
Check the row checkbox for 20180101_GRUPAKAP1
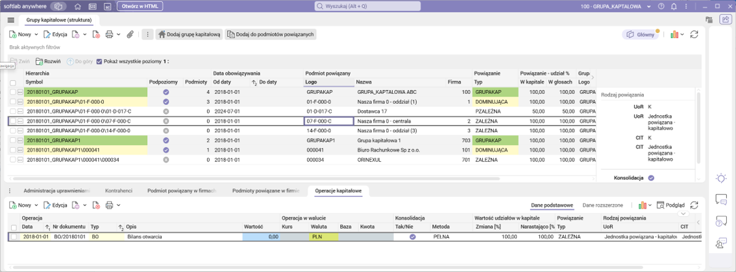click(x=13, y=140)
